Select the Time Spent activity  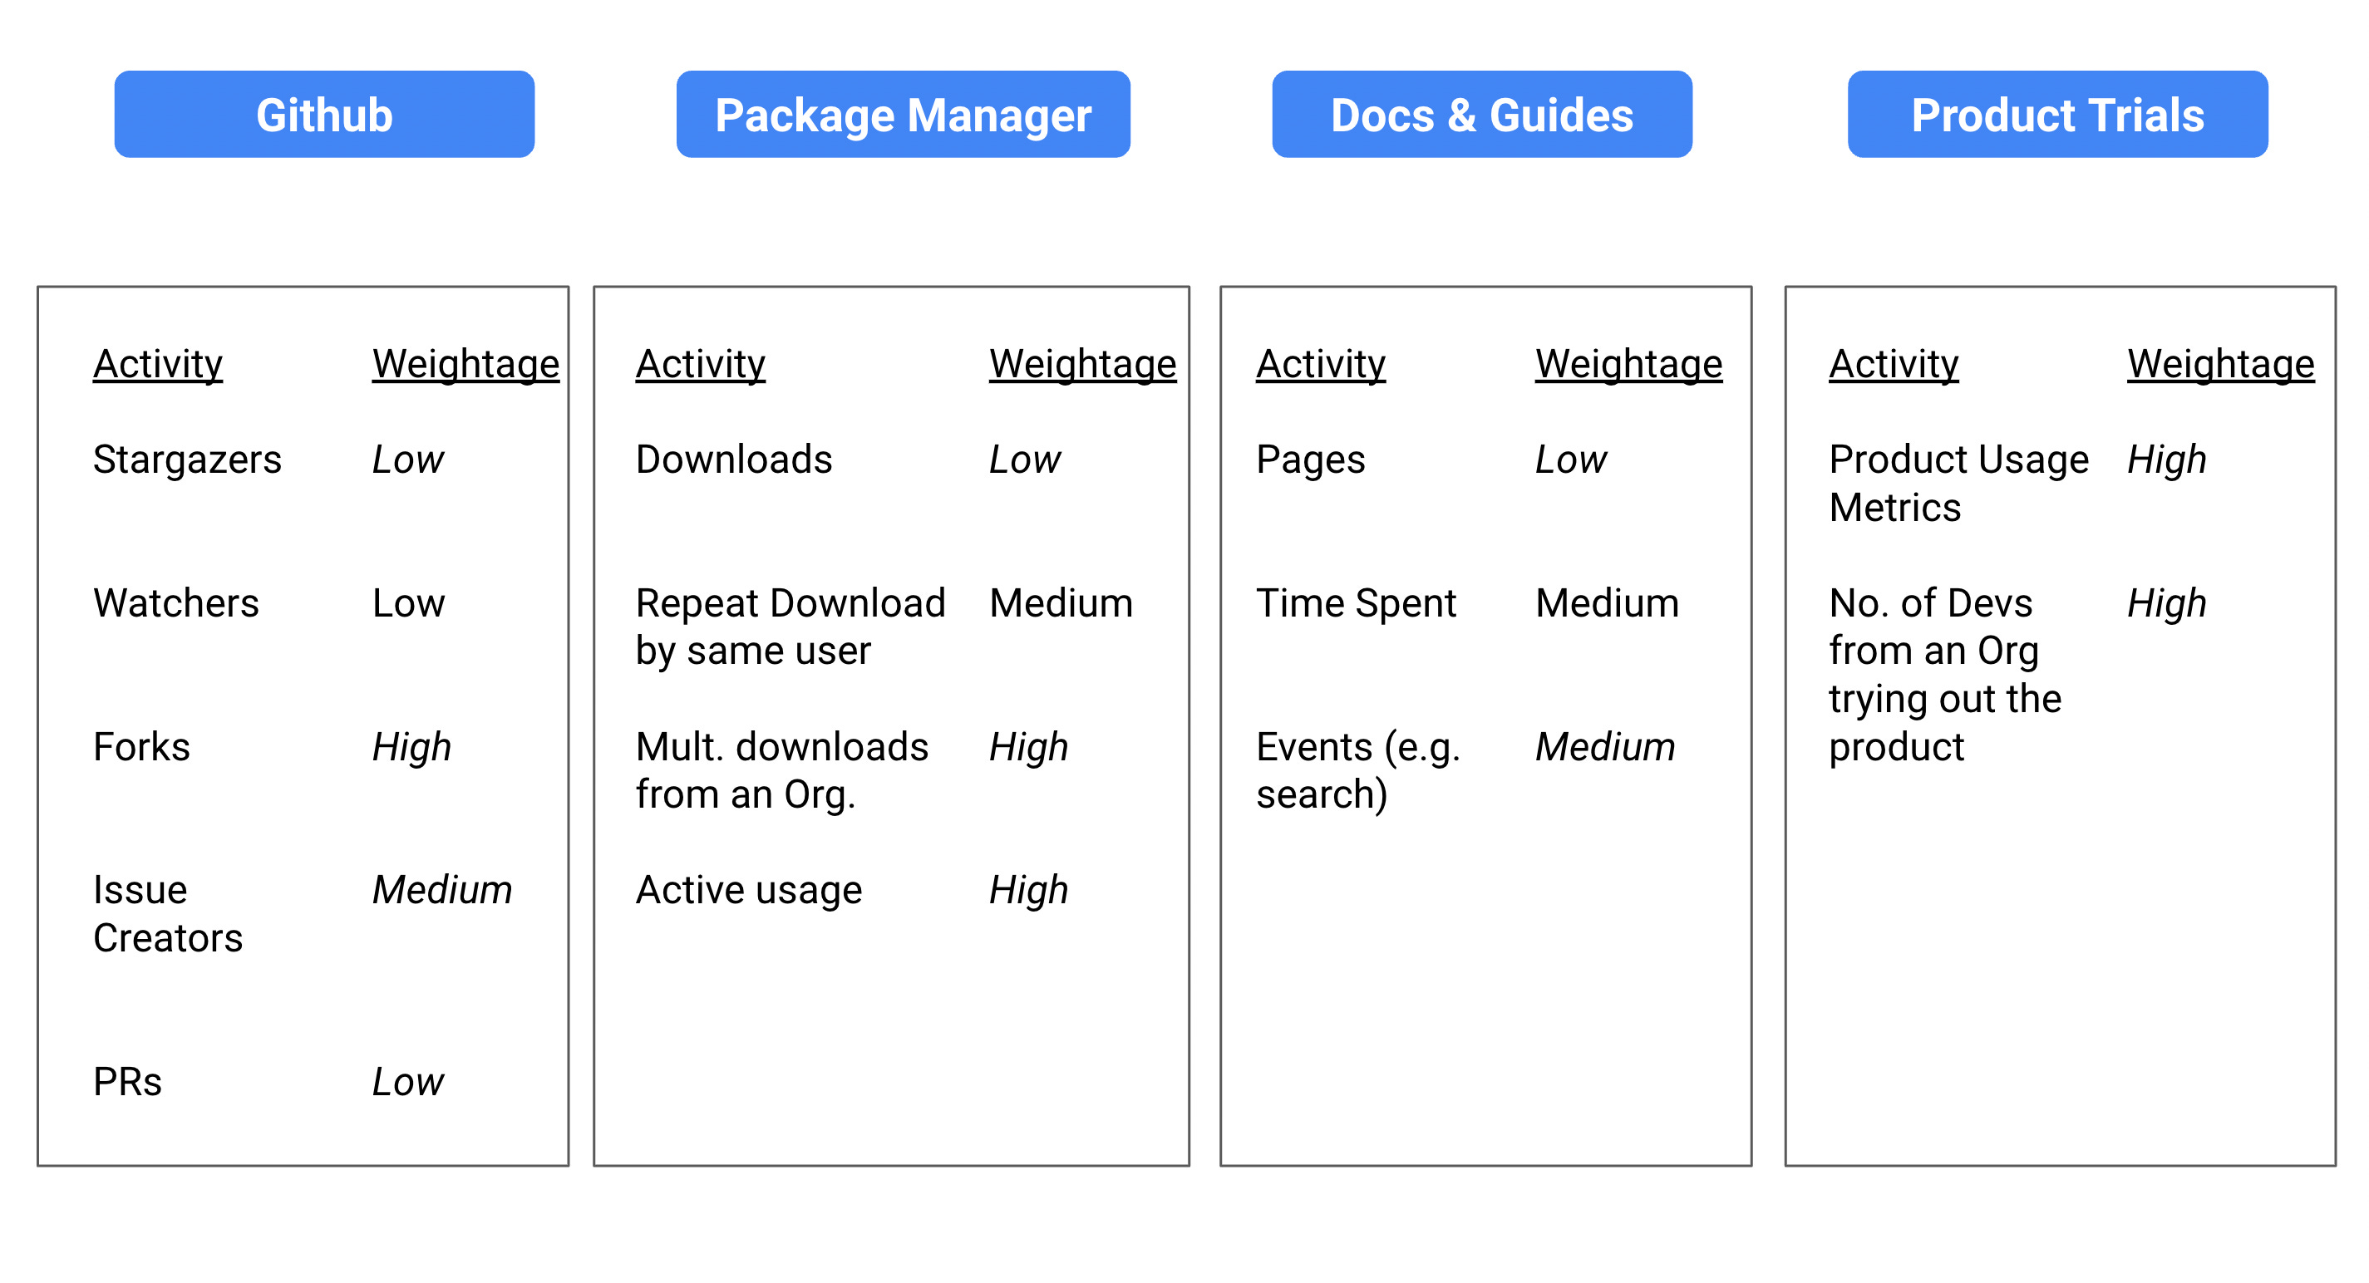tap(1356, 603)
